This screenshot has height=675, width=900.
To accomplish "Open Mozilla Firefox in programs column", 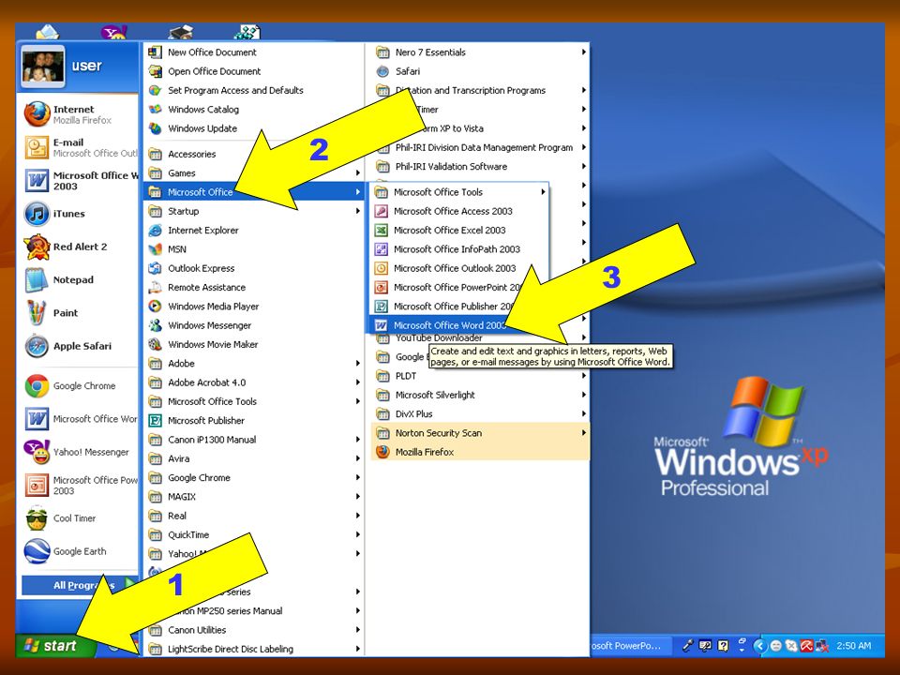I will (480, 452).
